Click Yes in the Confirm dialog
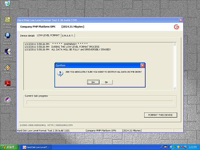 (93, 82)
